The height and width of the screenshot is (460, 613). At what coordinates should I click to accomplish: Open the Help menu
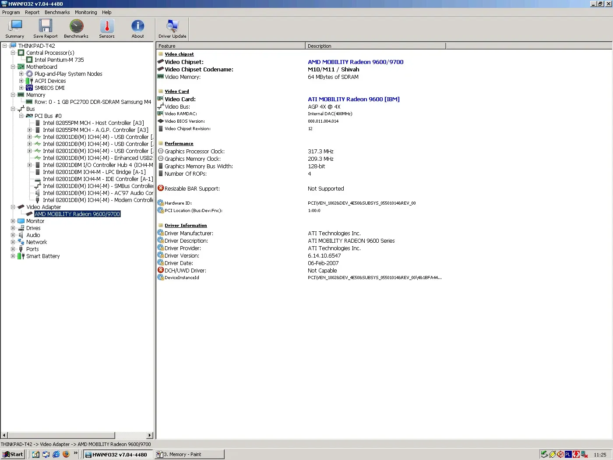point(106,12)
